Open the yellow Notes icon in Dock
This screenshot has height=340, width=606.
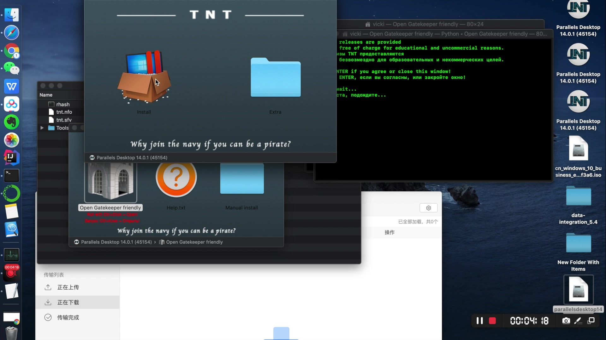tap(12, 212)
